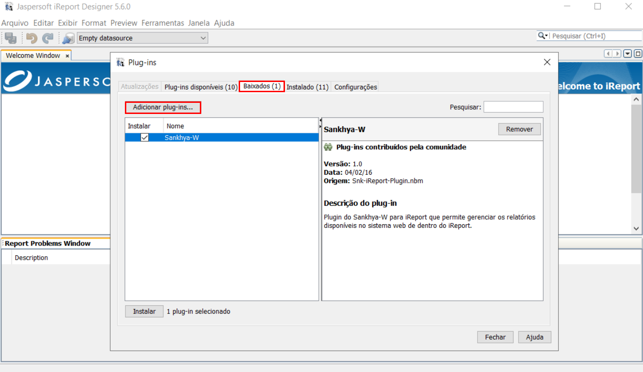This screenshot has width=643, height=372.
Task: Click the Redo toolbar icon
Action: click(x=48, y=38)
